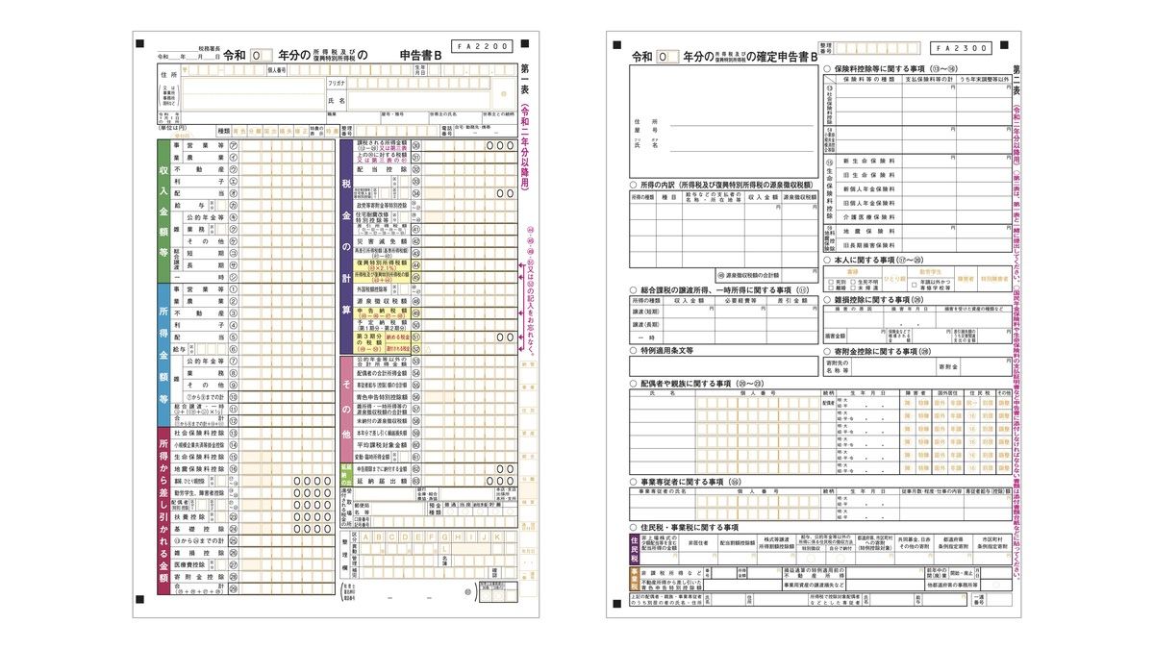The width and height of the screenshot is (1154, 649).
Task: Click the 新生命保険料 row label
Action: 868,162
